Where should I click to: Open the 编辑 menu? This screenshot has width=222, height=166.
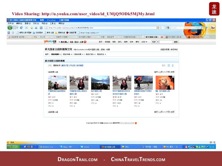coord(19,23)
